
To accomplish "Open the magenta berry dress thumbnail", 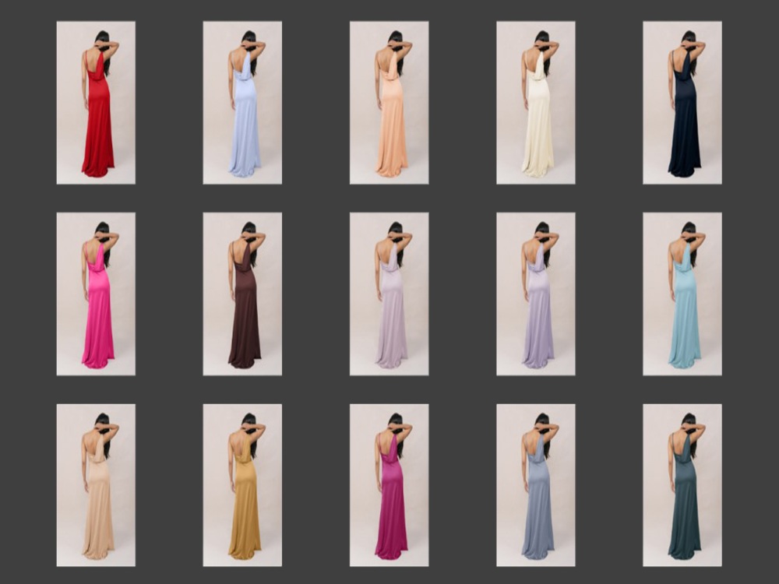I will pos(389,485).
